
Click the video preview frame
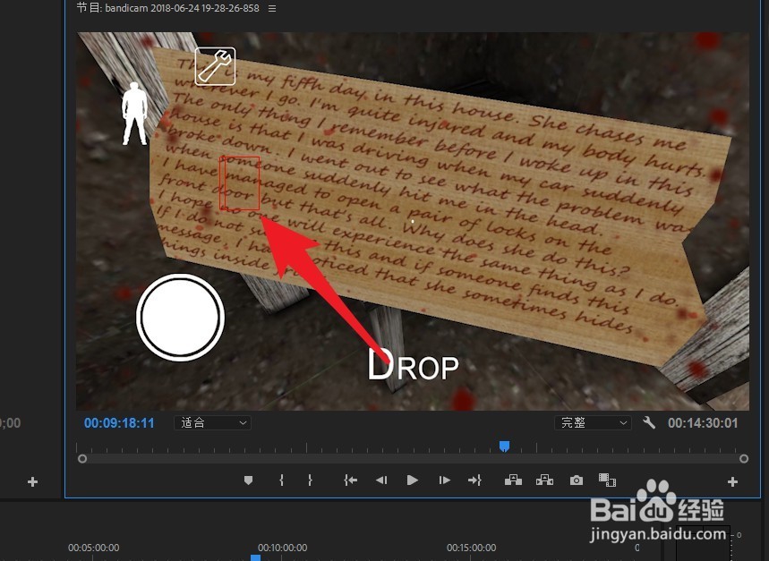coord(413,222)
